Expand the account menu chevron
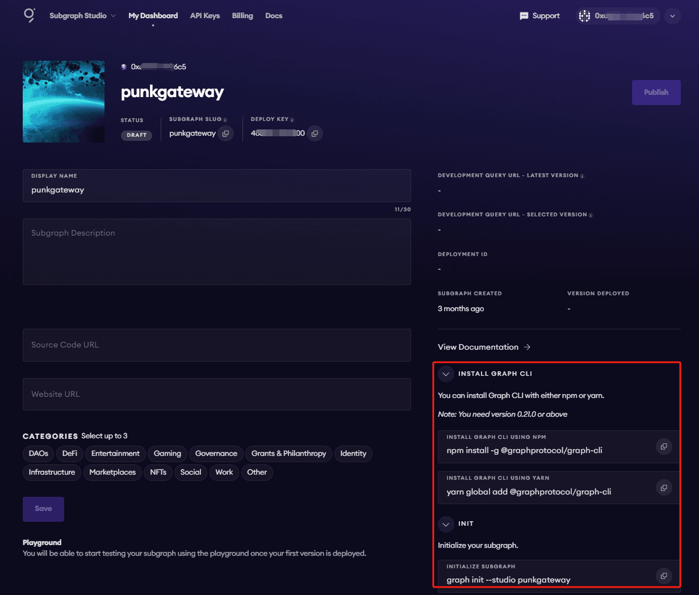Image resolution: width=699 pixels, height=595 pixels. [672, 16]
